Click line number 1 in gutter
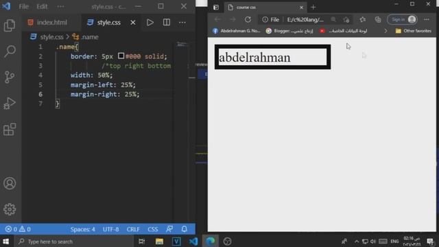 click(40, 47)
